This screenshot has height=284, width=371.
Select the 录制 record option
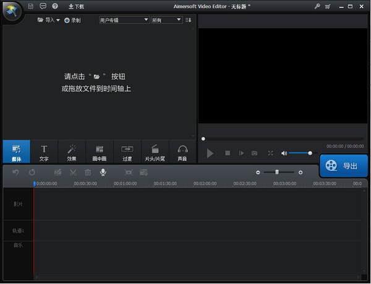[x=72, y=20]
